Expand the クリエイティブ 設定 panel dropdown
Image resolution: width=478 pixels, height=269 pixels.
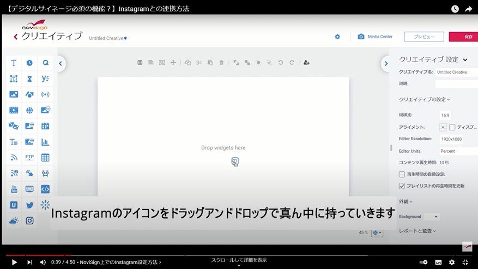click(465, 60)
